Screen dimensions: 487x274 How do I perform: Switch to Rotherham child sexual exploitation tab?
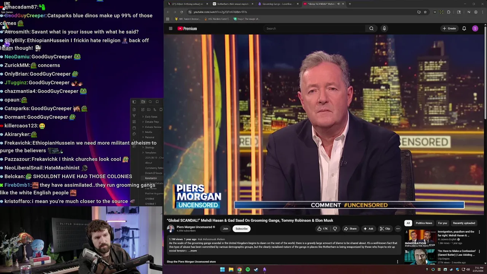(x=233, y=4)
